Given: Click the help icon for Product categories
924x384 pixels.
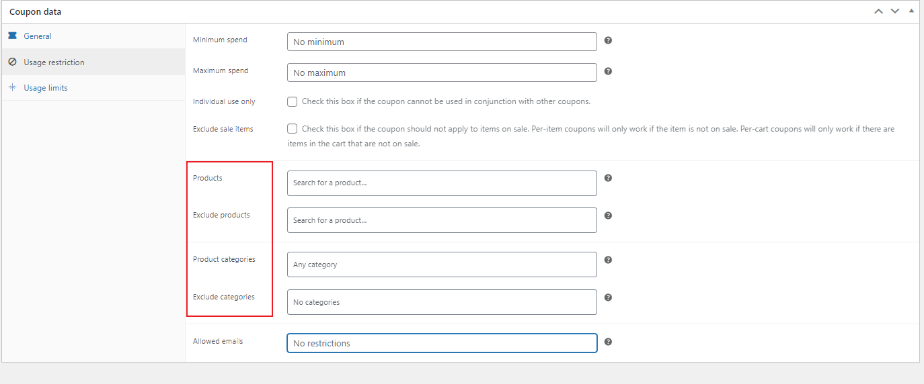Looking at the screenshot, I should 608,260.
